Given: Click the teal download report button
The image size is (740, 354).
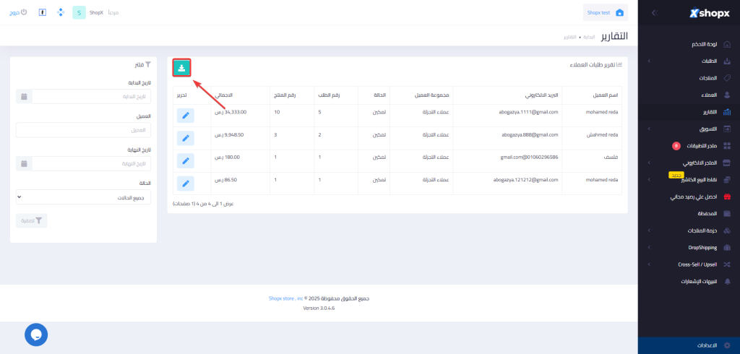Looking at the screenshot, I should (181, 68).
